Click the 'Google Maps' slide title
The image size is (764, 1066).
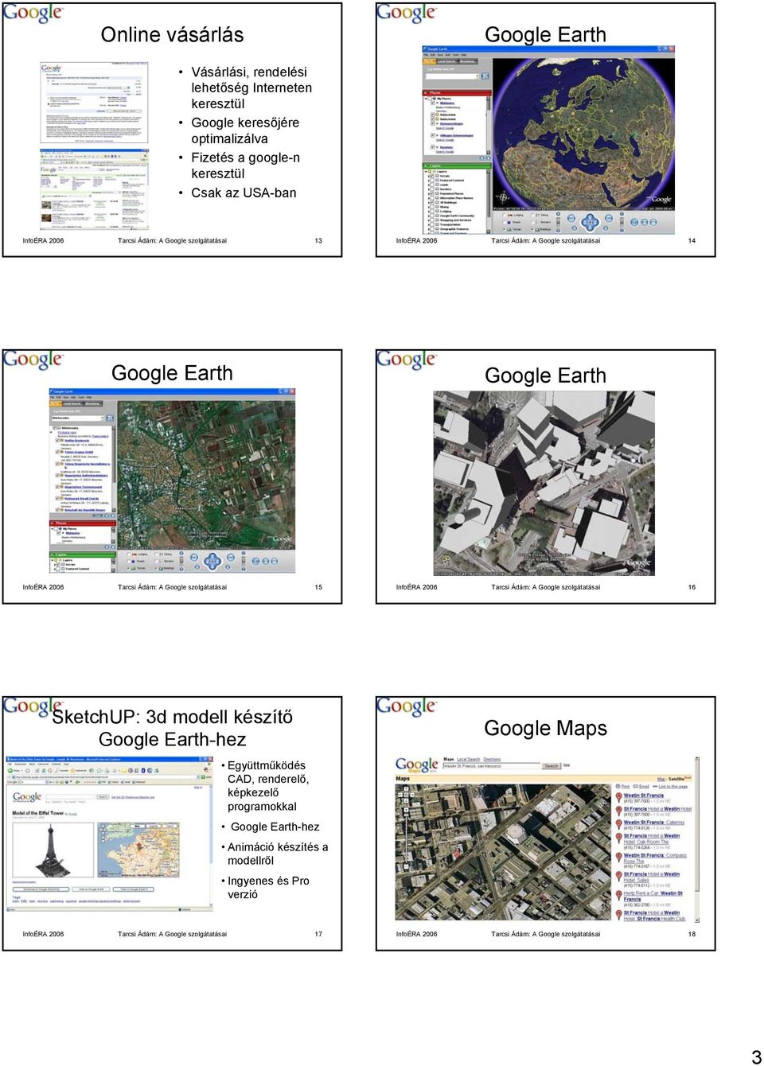coord(545,728)
